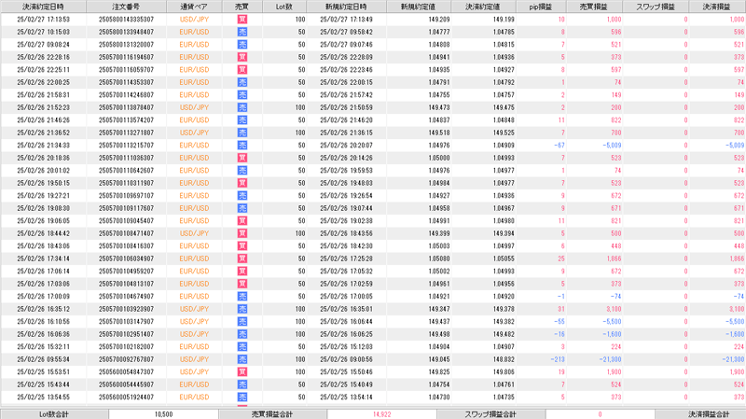Click the 決済約定値 cell 148.832
The image size is (746, 419).
(504, 359)
